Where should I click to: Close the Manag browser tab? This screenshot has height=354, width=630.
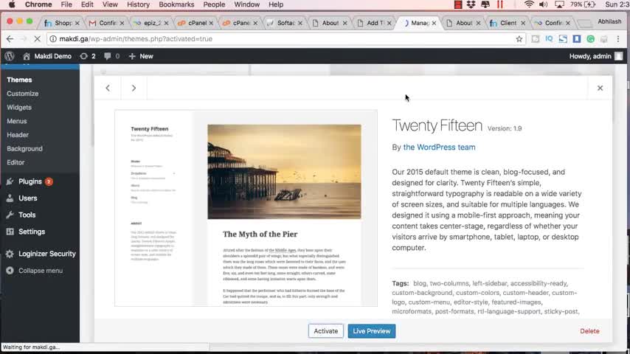click(x=434, y=24)
